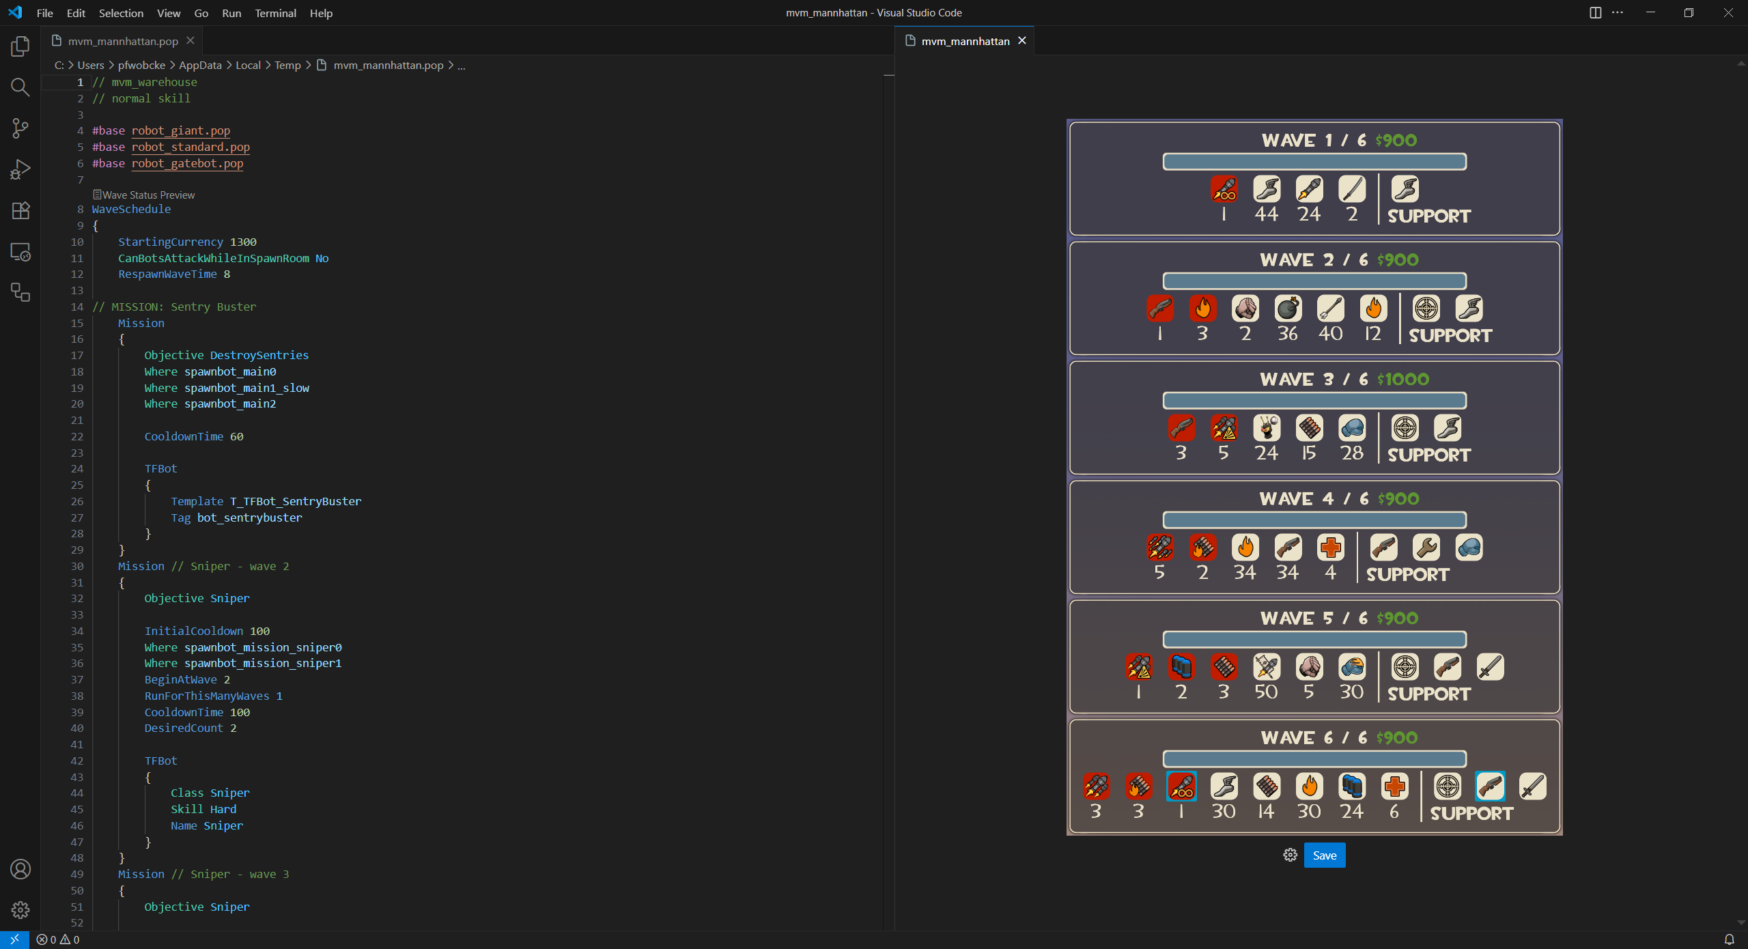Open the Run and Debug icon
The image size is (1748, 949).
click(x=20, y=169)
